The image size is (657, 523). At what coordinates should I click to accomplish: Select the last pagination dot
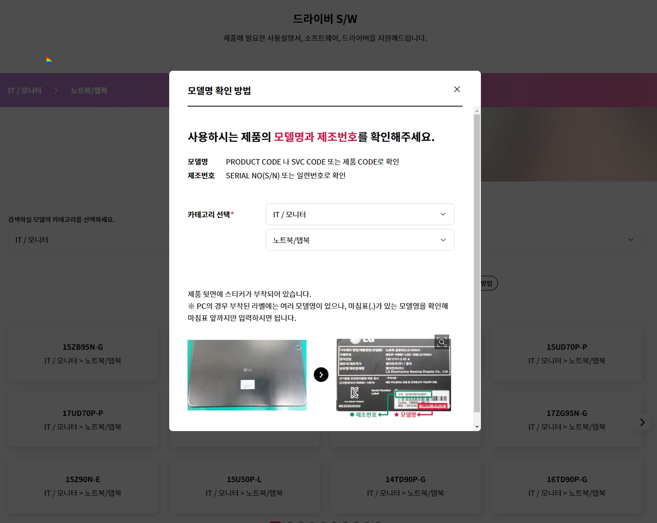click(378, 522)
